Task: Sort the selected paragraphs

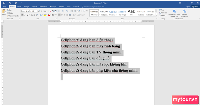Action: (83, 11)
